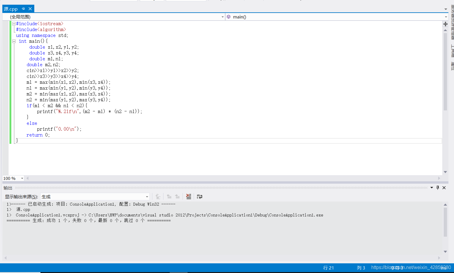This screenshot has width=454, height=273.
Task: Close the 输出 panel
Action: coord(444,188)
